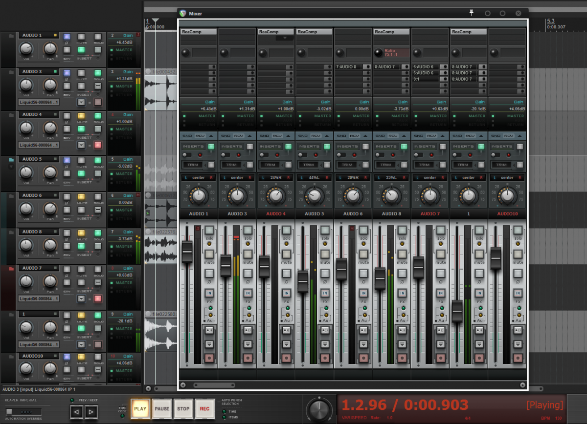Click the record arm button on AUDIO 1 mixer strip
The image size is (587, 424).
[x=209, y=358]
